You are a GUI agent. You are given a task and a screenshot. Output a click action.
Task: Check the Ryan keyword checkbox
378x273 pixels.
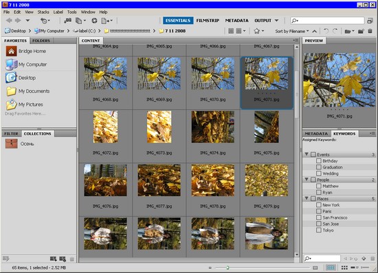319,193
